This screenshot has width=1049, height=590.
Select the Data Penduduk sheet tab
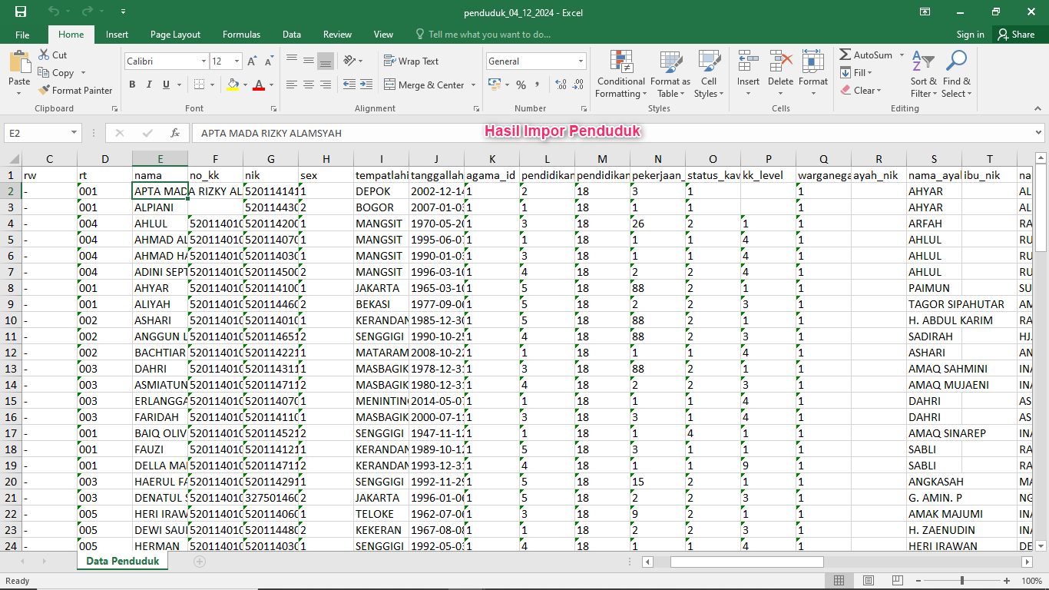(x=123, y=562)
